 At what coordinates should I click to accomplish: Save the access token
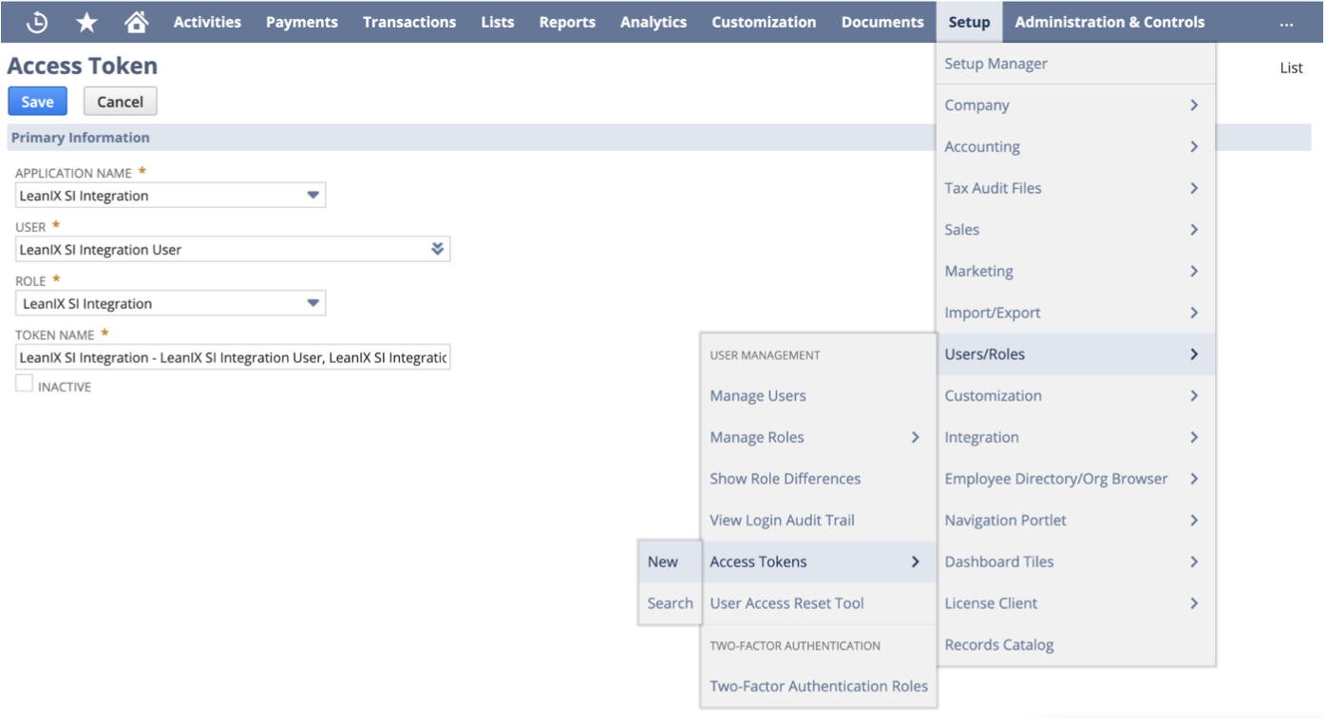(37, 102)
